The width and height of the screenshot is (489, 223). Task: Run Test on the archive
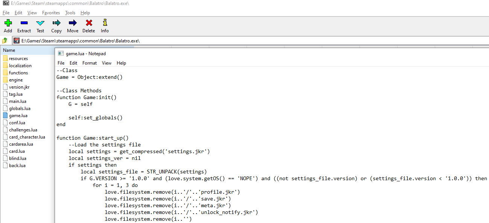coord(40,23)
